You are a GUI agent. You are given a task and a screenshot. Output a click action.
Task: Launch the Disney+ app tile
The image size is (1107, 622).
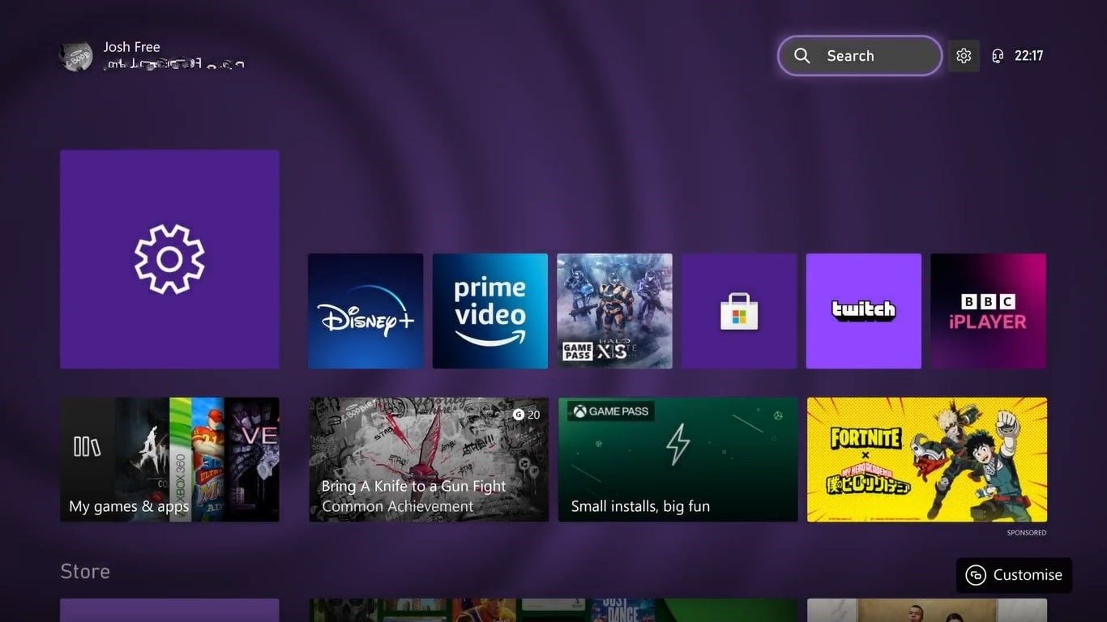[x=365, y=311]
